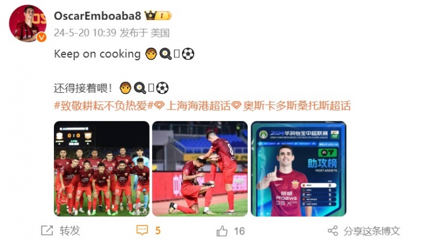This screenshot has height=240, width=435.
Task: Open the 助攻榜 most assists graphic
Action: [299, 169]
